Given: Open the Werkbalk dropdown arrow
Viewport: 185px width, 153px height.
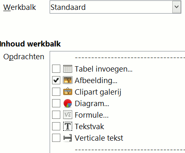Looking at the screenshot, I should [x=176, y=7].
